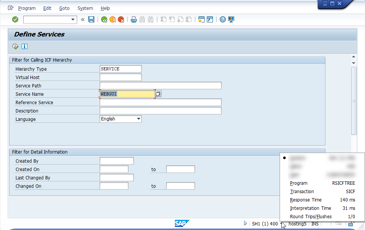This screenshot has height=230, width=365.
Task: Click the Hierarchy Type field
Action: 121,69
